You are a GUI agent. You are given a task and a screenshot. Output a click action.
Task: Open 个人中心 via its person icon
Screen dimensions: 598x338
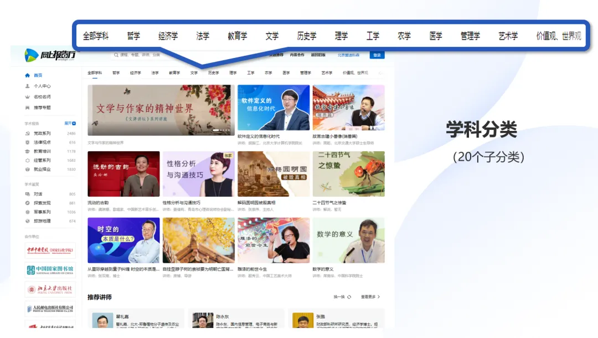pos(28,86)
